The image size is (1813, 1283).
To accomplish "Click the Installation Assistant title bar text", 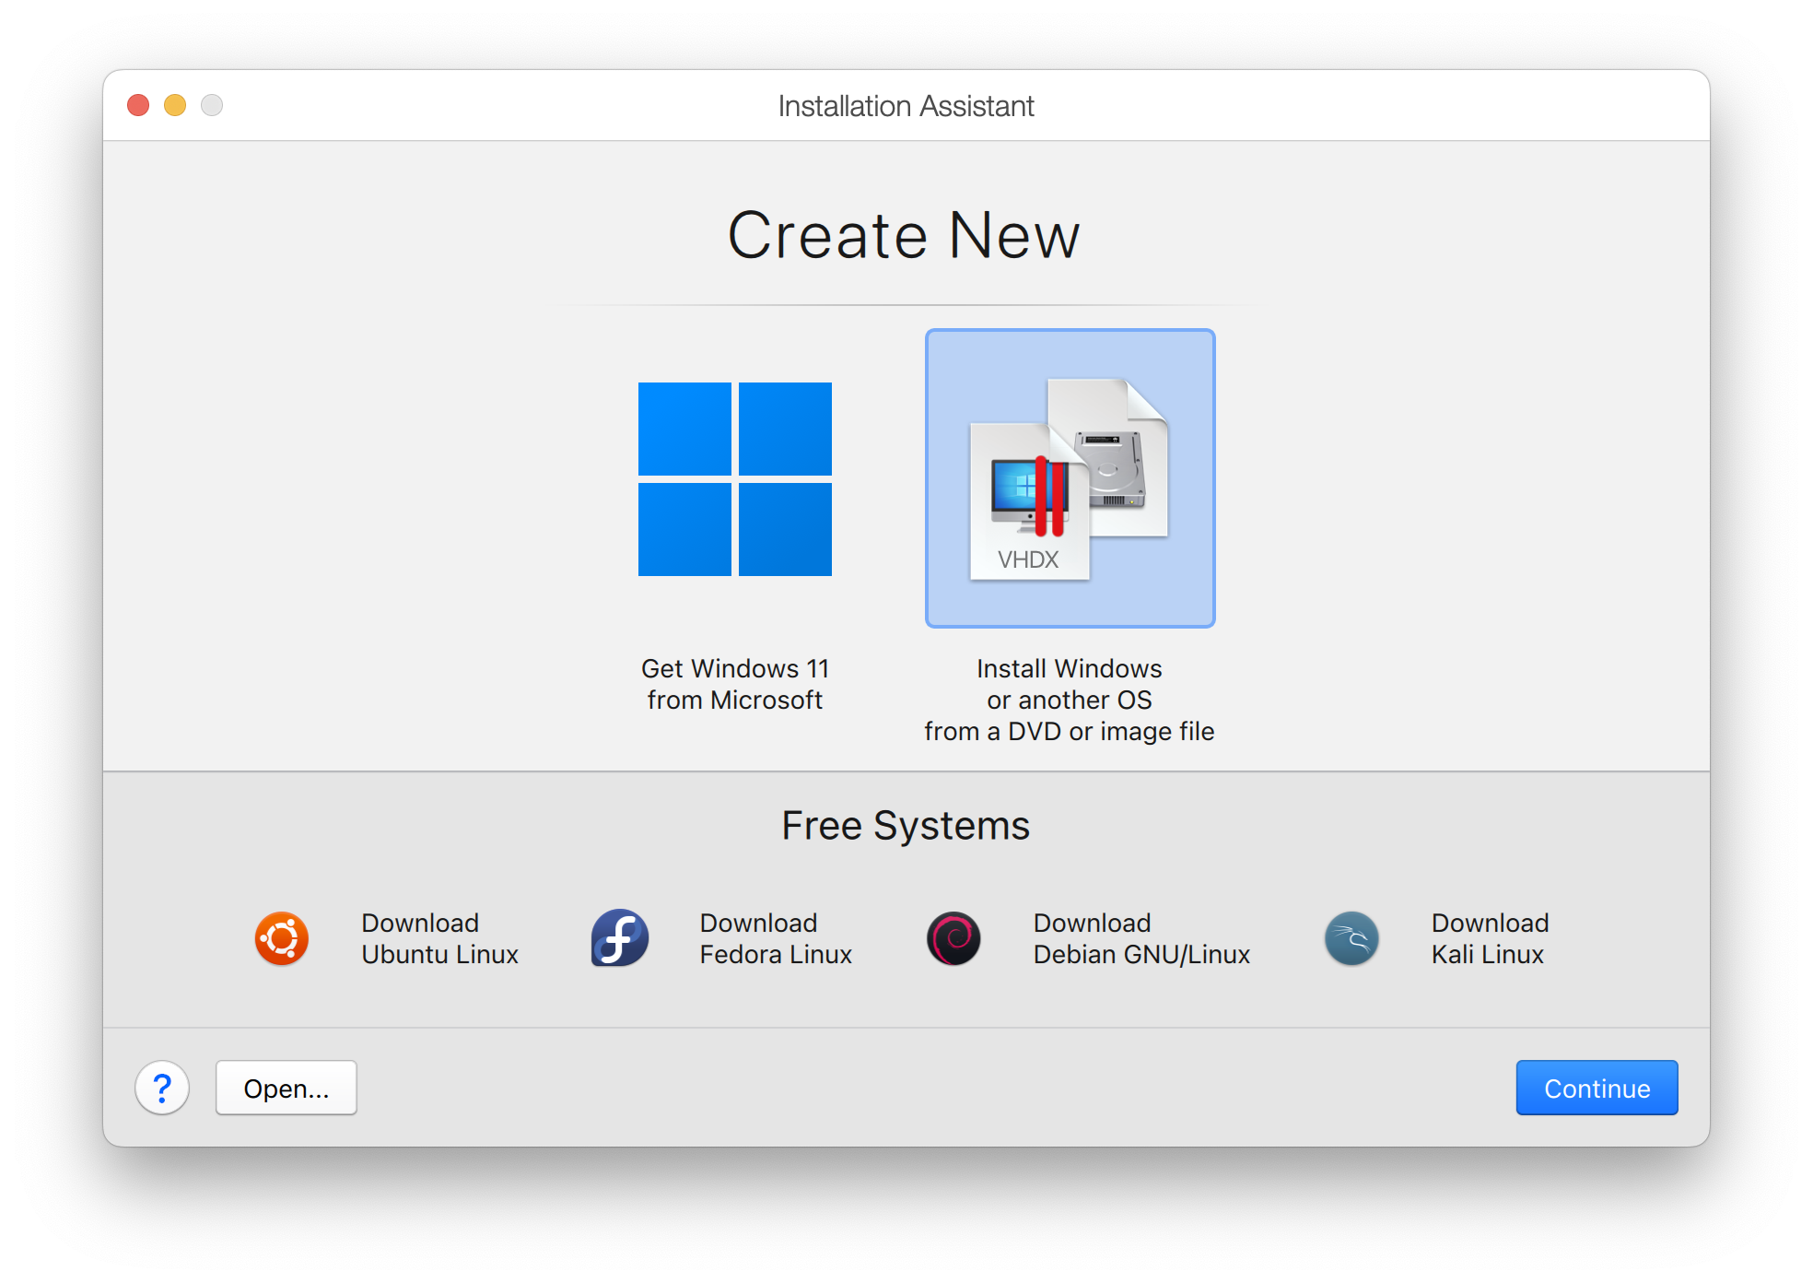I will (906, 106).
